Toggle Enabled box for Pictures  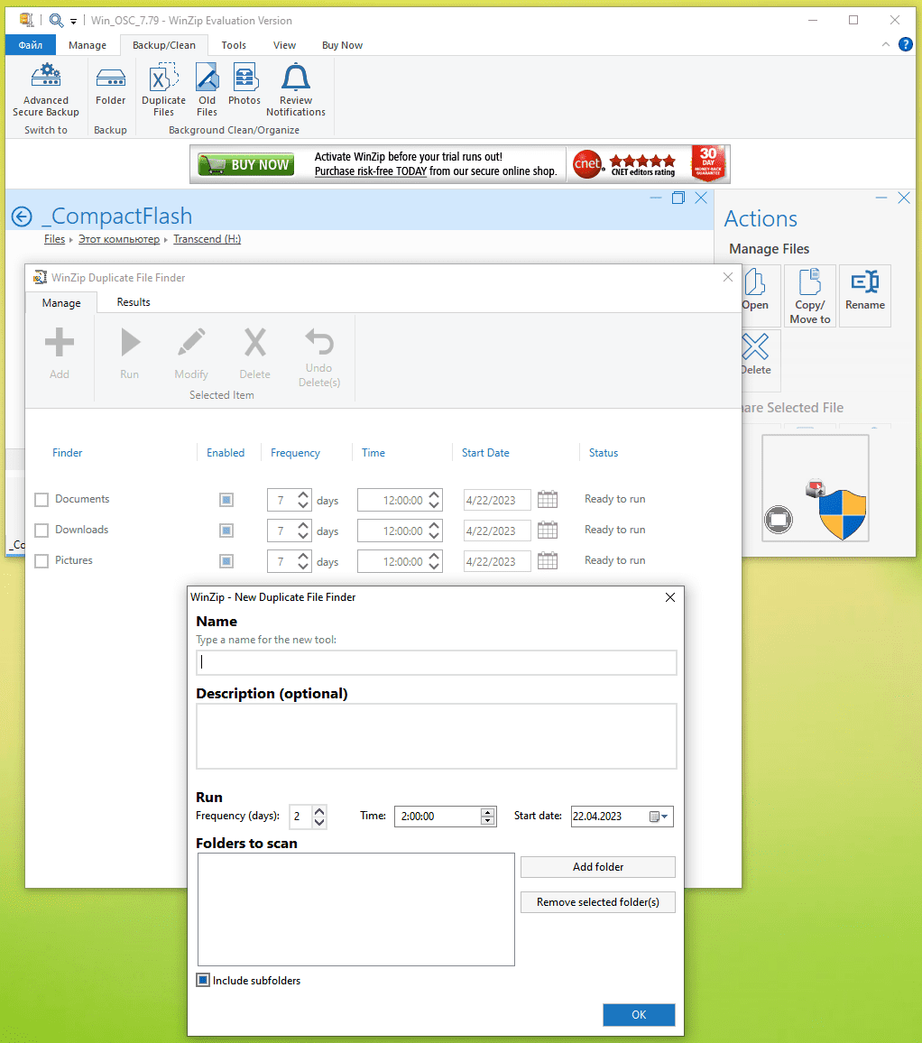[x=226, y=560]
